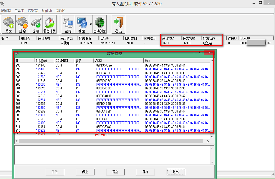Open the 监控 (Monitor) tool
The height and width of the screenshot is (179, 275).
[x=68, y=24]
